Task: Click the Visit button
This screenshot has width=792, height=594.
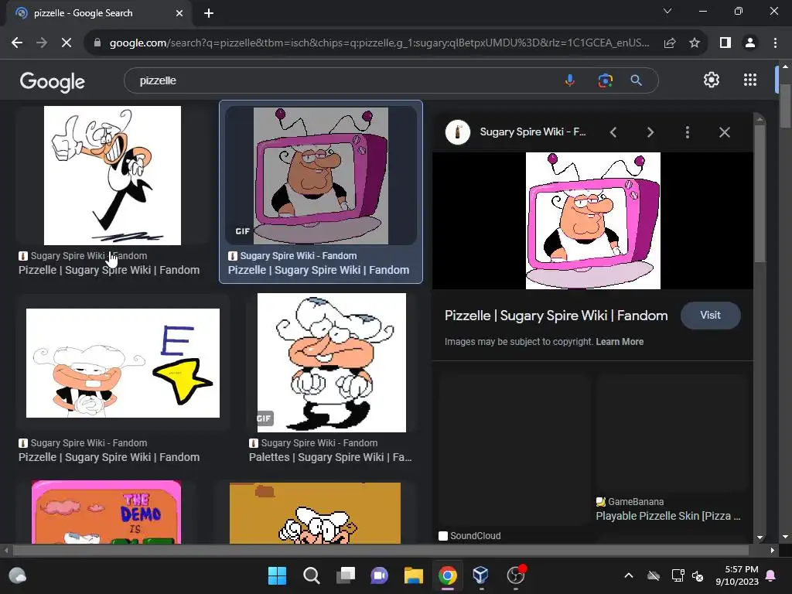Action: (710, 316)
